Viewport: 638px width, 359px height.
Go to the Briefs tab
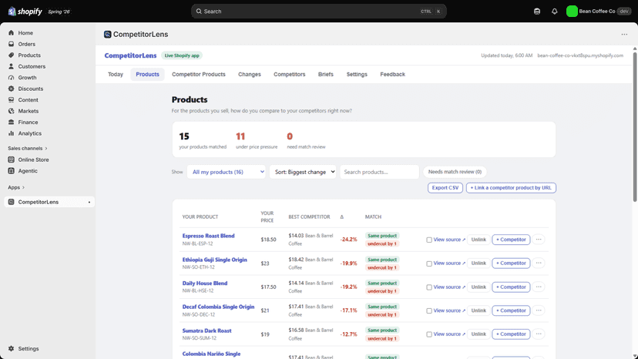[x=325, y=75]
